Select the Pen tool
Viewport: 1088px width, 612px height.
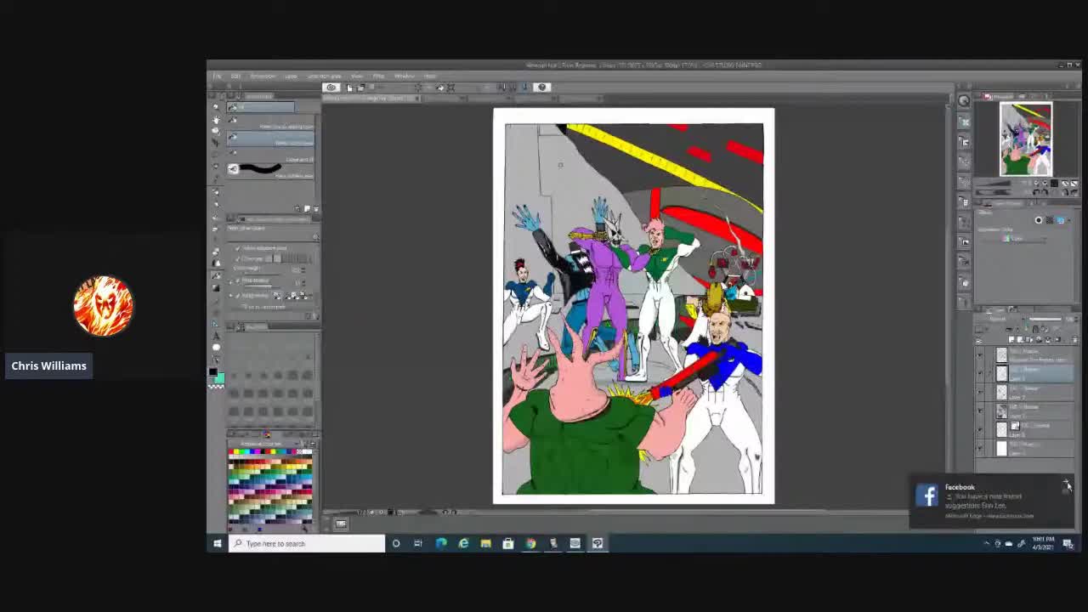216,192
